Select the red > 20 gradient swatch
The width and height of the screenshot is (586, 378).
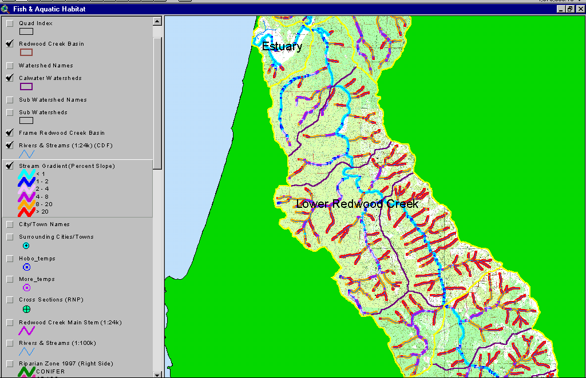point(26,212)
